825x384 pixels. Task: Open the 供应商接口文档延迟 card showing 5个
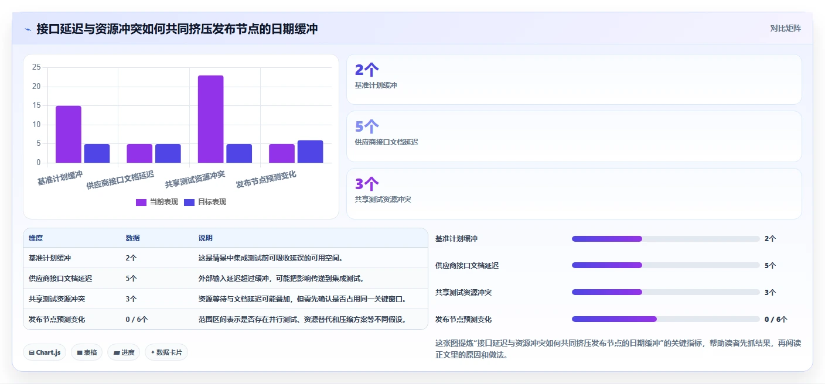[x=574, y=136]
